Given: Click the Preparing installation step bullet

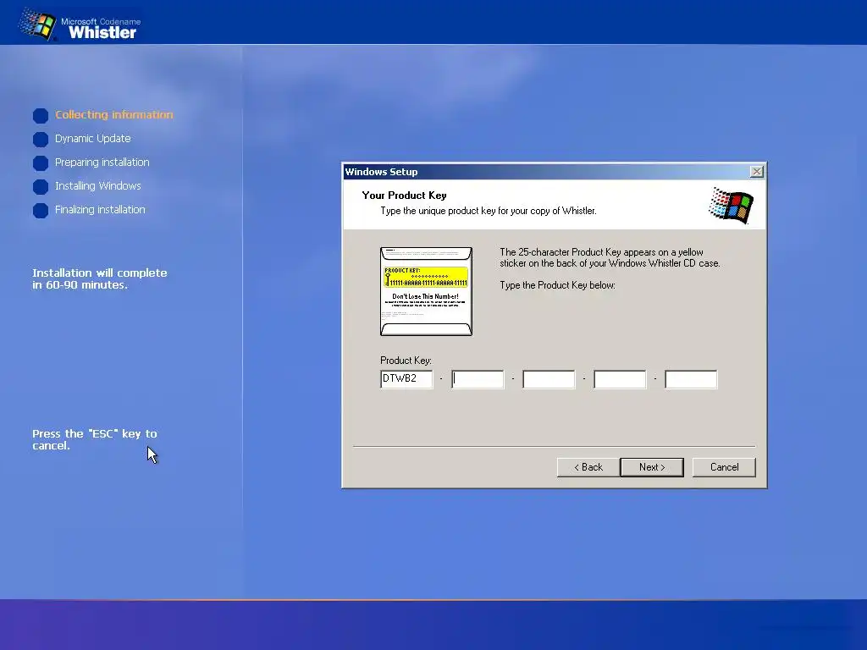Looking at the screenshot, I should tap(41, 163).
